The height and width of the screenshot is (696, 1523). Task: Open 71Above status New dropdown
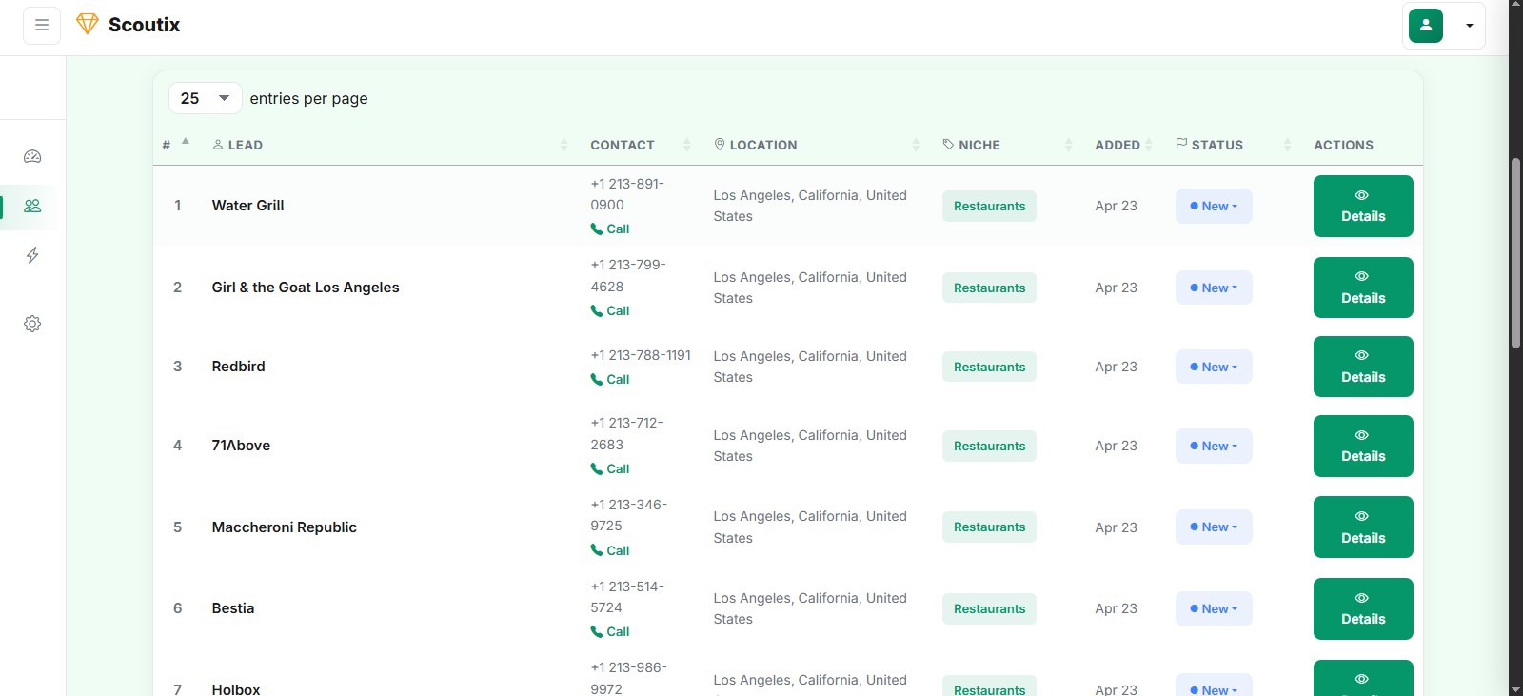click(1214, 446)
